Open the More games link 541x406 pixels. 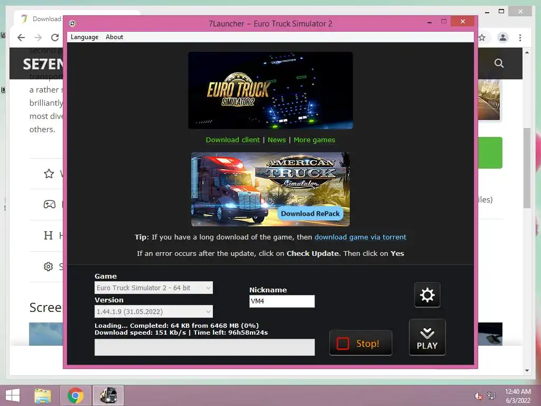(x=314, y=140)
